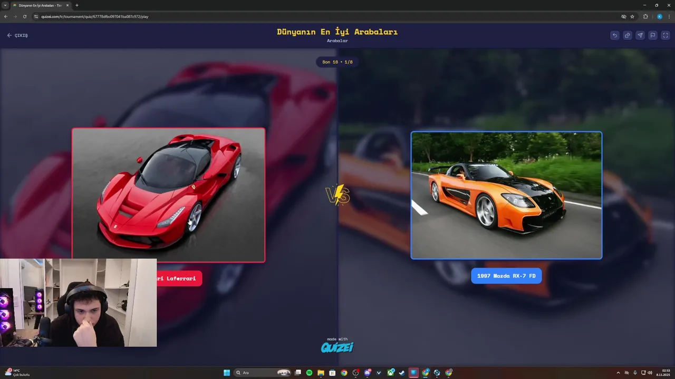Open the Windows Start menu
675x379 pixels.
(x=227, y=373)
